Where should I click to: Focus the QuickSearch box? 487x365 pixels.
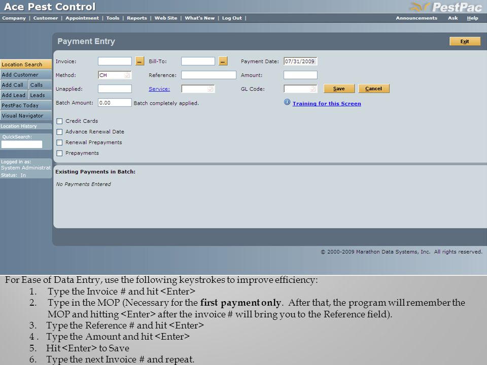coord(22,144)
